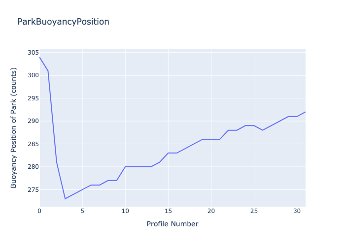Click the y-axis tick label 300
This screenshot has width=345, height=246.
click(33, 75)
